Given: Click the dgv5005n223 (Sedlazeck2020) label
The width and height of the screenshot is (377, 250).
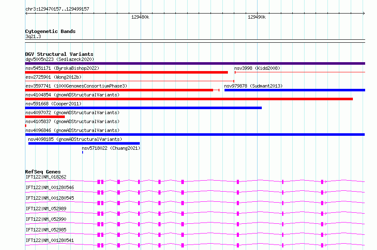Looking at the screenshot, I should coord(60,59).
